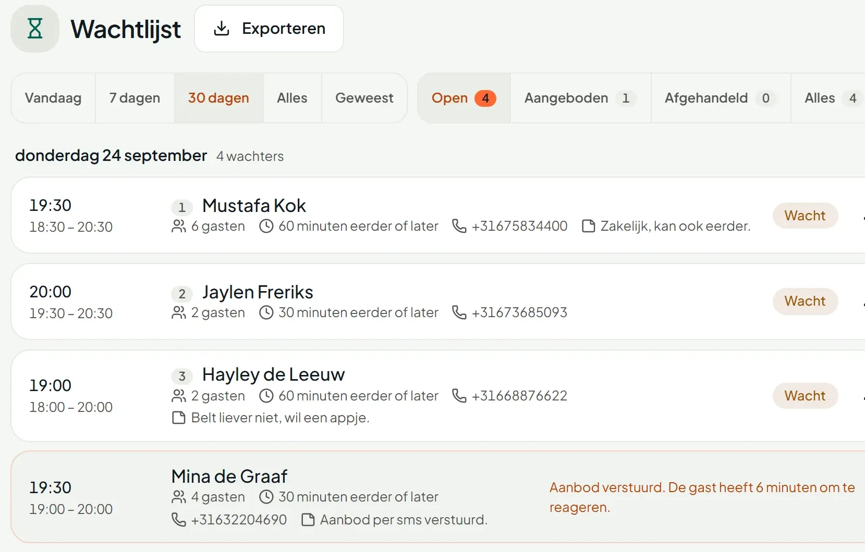865x552 pixels.
Task: Click the Wacht badge for Hayley de Leeuw
Action: [805, 396]
